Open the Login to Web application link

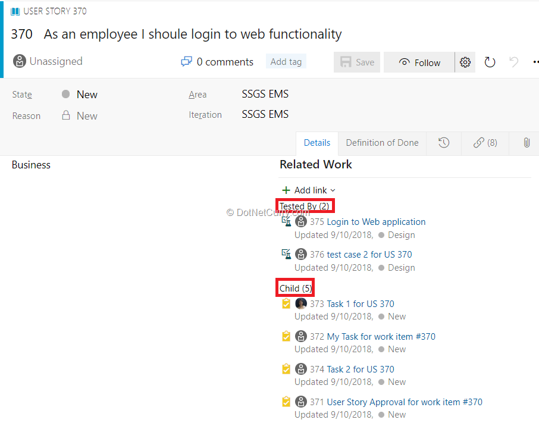click(376, 222)
